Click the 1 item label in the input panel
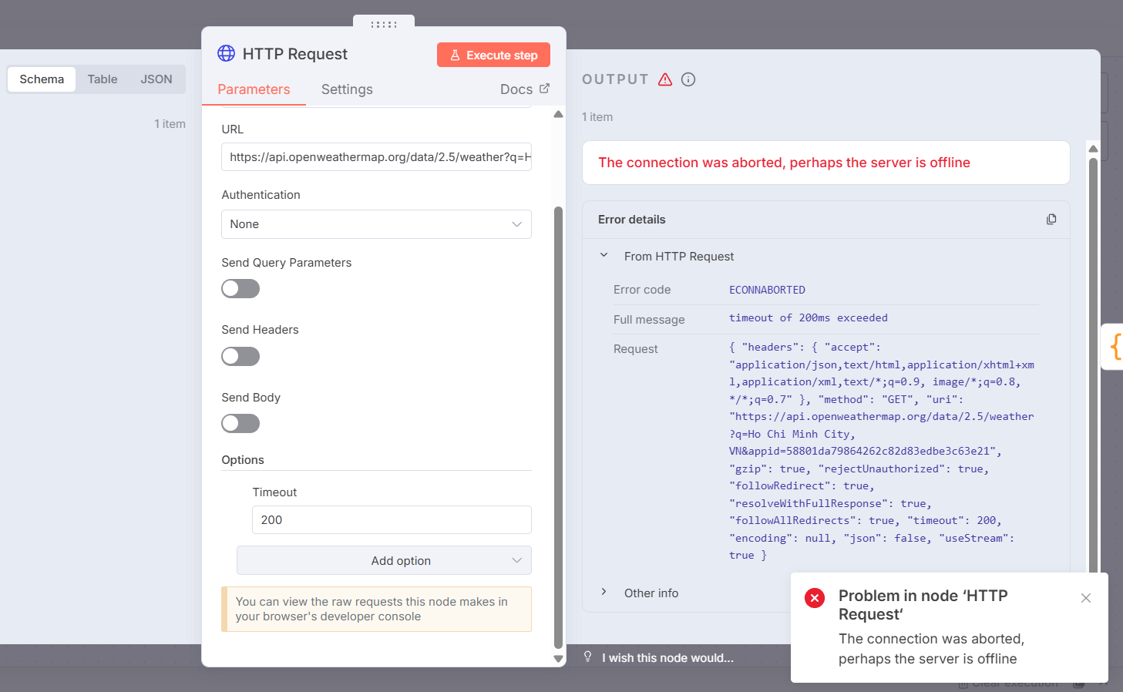The image size is (1123, 692). point(170,124)
